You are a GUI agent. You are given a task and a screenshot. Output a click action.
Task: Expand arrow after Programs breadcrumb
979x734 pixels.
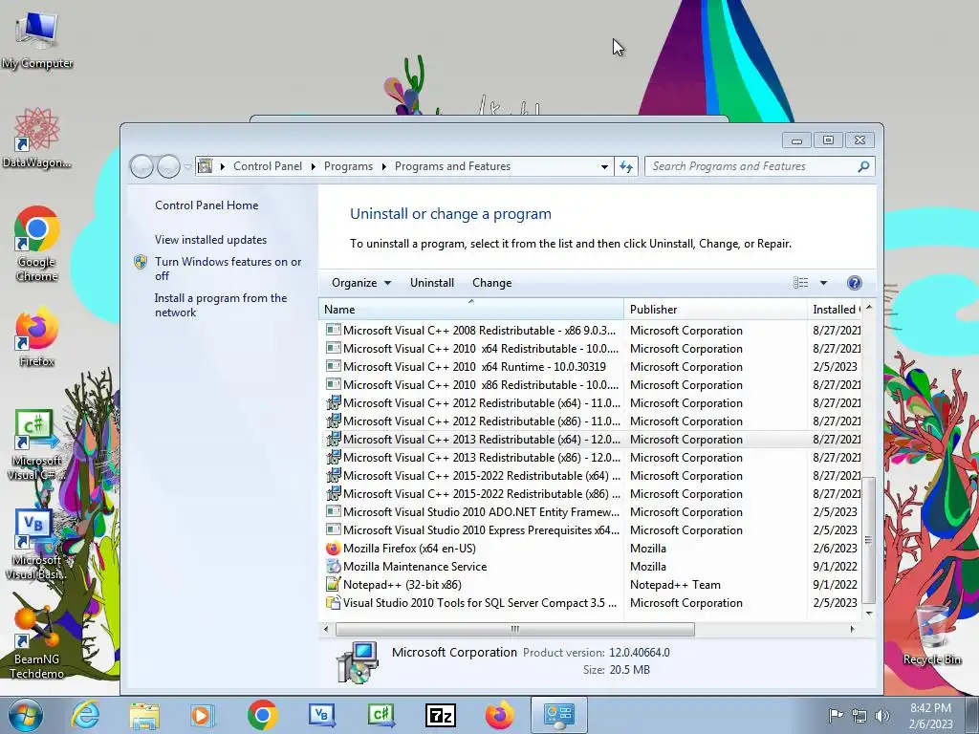pyautogui.click(x=384, y=166)
